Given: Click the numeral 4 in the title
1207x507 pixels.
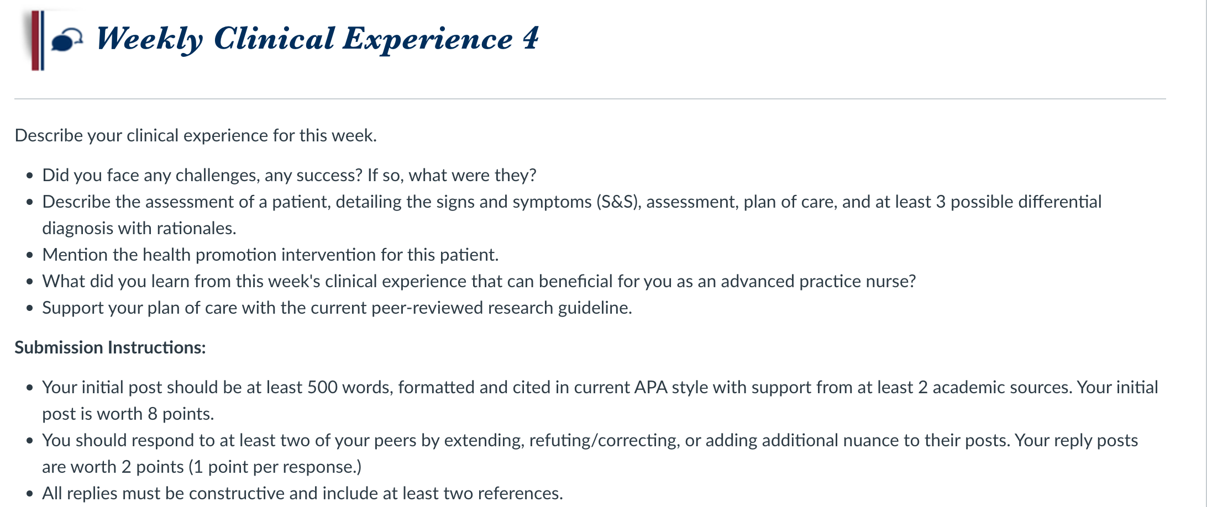Looking at the screenshot, I should click(531, 38).
